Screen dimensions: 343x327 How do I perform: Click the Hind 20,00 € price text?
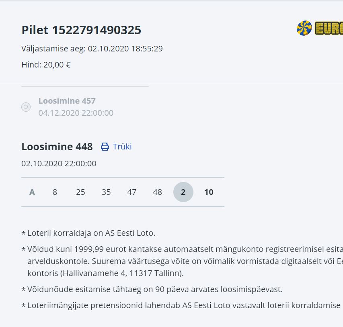(46, 65)
